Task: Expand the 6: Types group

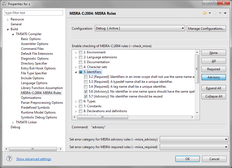Action: point(76,102)
